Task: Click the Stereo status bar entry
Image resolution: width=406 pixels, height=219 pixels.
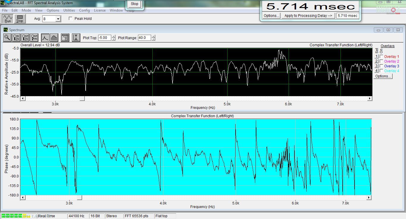Action: click(114, 216)
